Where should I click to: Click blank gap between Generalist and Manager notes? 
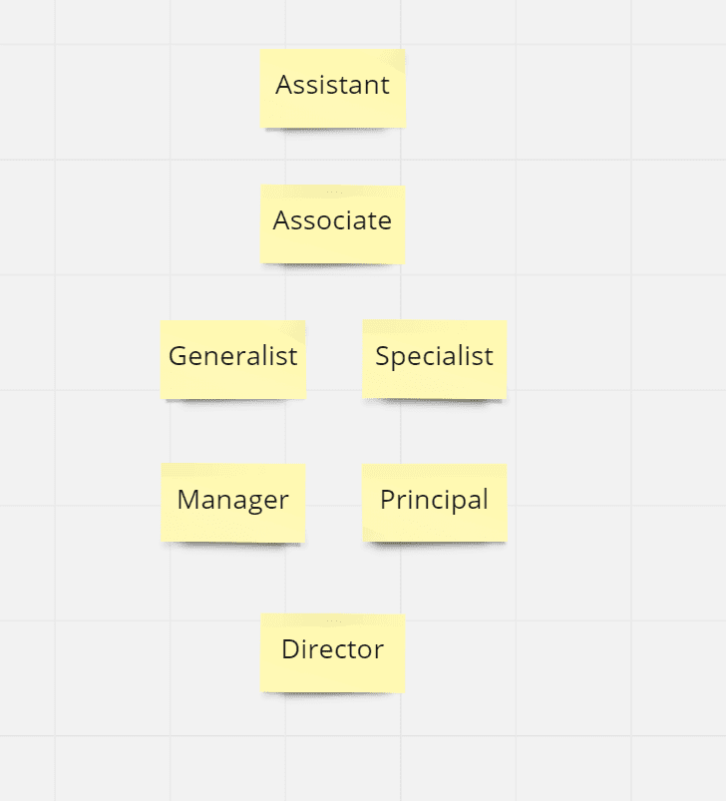pyautogui.click(x=232, y=431)
